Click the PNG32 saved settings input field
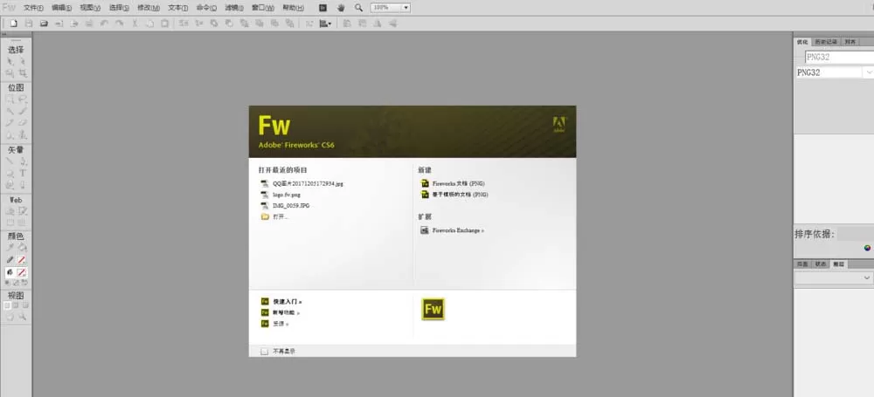This screenshot has height=397, width=874. pyautogui.click(x=839, y=57)
